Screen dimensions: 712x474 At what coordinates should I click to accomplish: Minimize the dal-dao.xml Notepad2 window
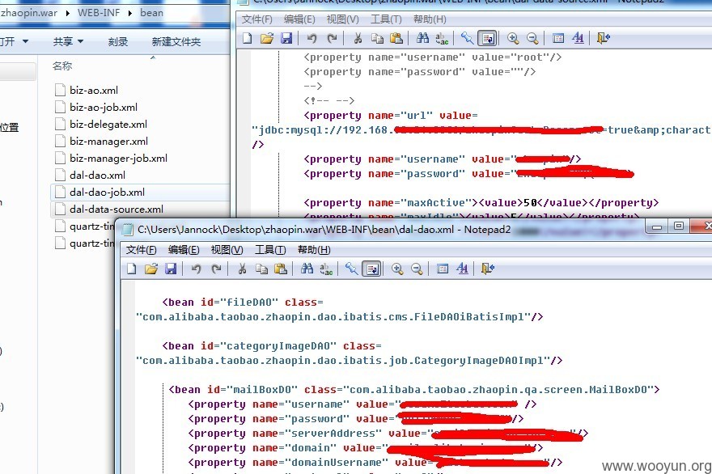pyautogui.click(x=657, y=226)
